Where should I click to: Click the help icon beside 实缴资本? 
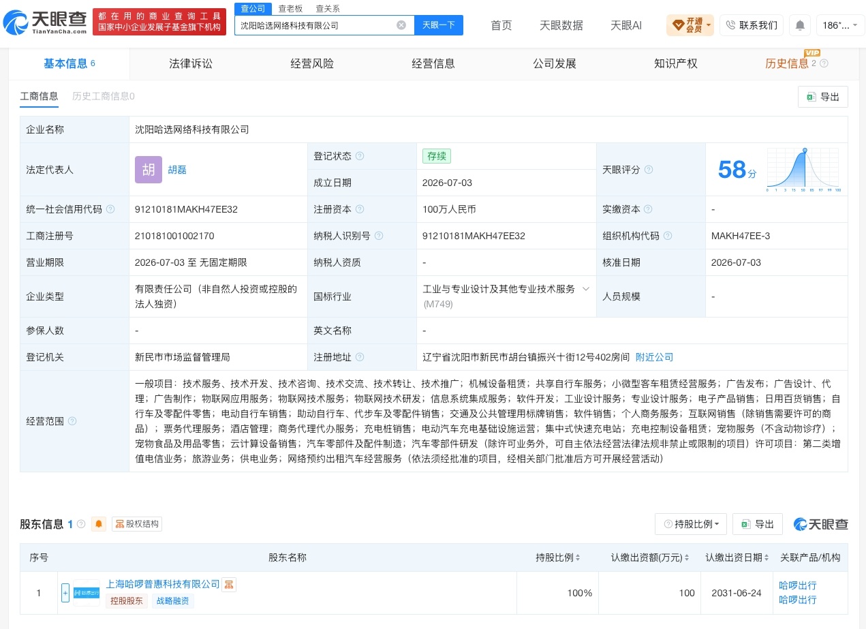click(x=648, y=209)
